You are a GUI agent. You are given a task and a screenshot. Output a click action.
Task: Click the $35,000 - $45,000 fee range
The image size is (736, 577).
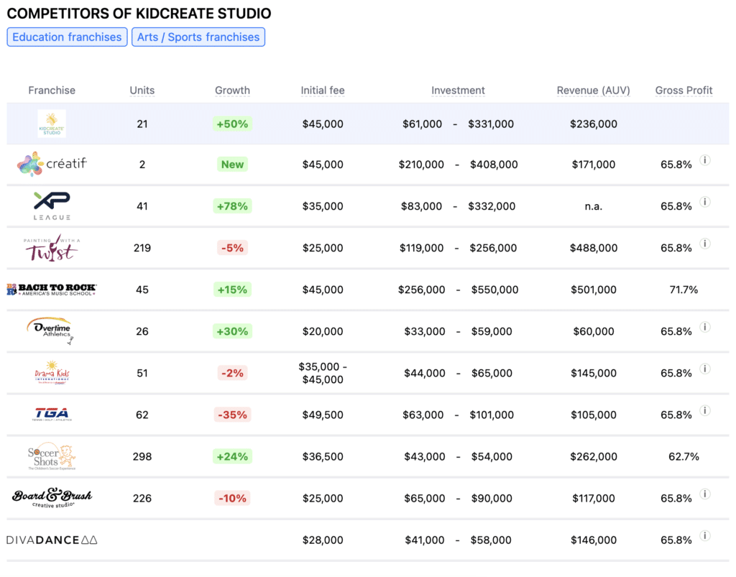tap(323, 373)
